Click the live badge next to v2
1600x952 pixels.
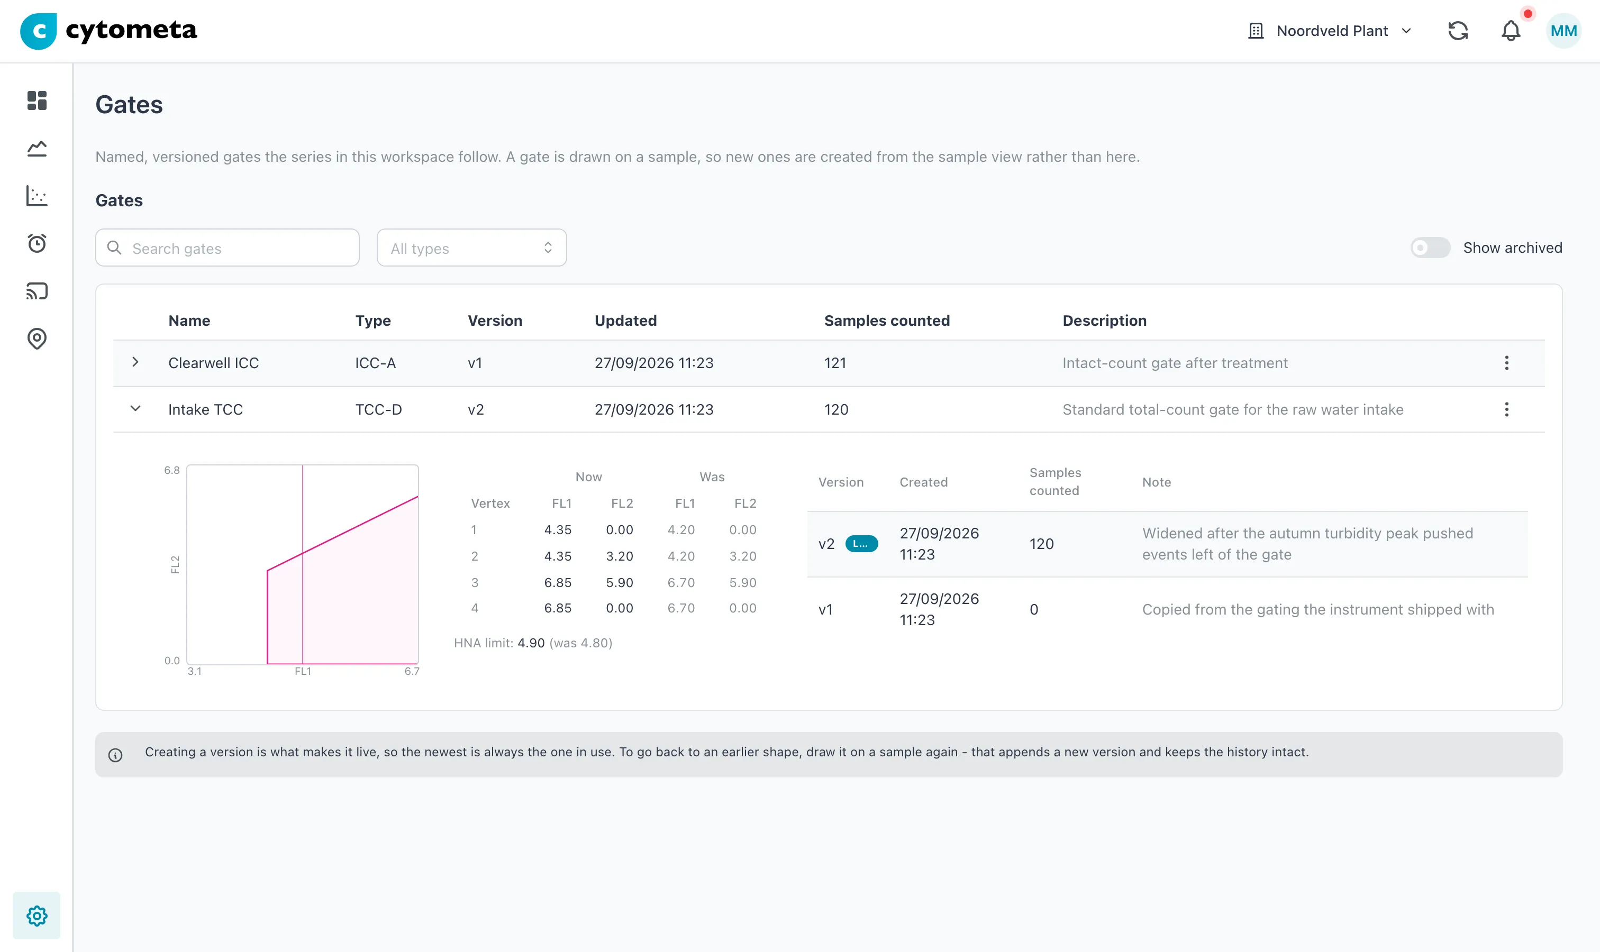click(x=861, y=544)
